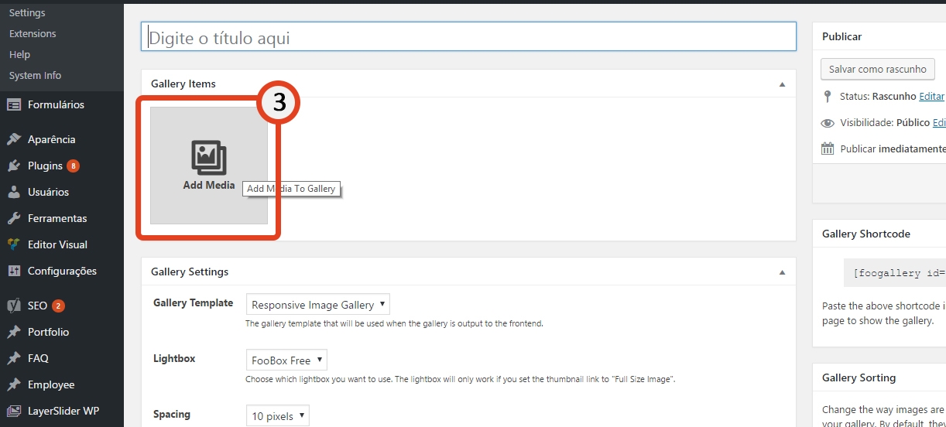946x427 pixels.
Task: Click the Portfolio pin icon
Action: pyautogui.click(x=14, y=332)
